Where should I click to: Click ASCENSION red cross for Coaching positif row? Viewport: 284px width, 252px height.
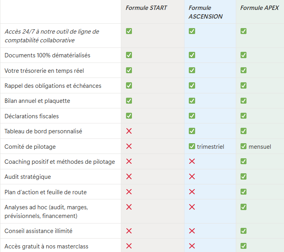coord(192,161)
